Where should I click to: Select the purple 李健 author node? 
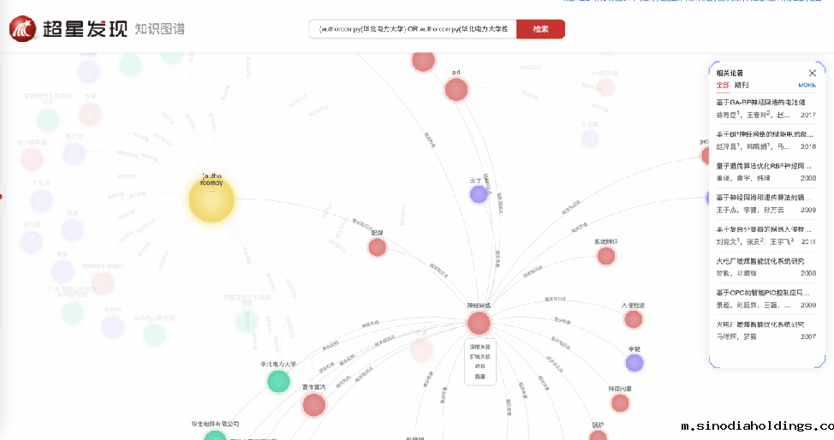[x=634, y=363]
